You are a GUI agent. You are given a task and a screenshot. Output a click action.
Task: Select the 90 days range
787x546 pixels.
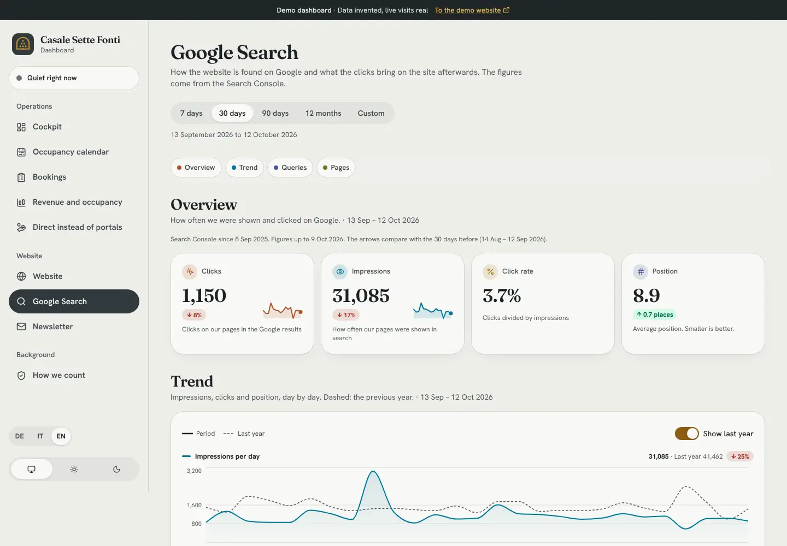pyautogui.click(x=275, y=113)
